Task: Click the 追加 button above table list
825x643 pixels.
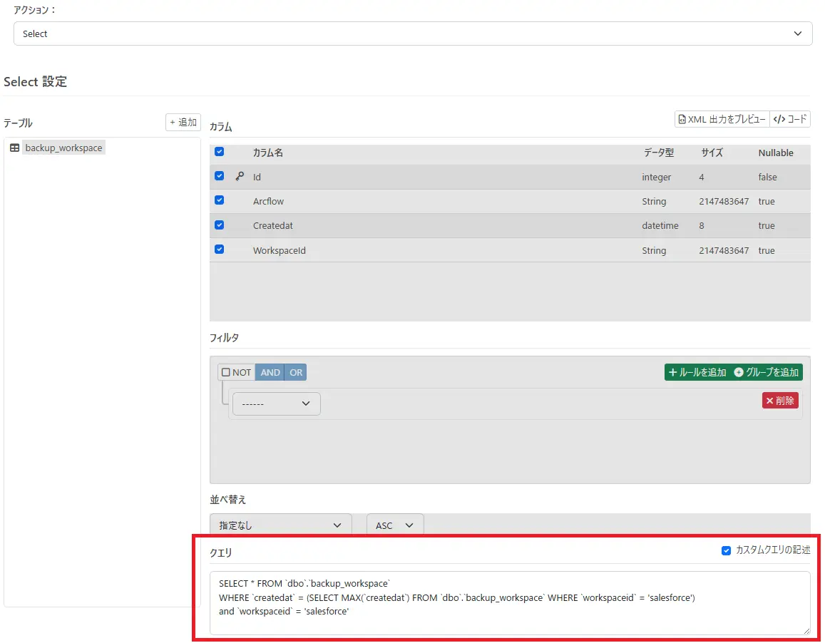Action: (x=183, y=122)
